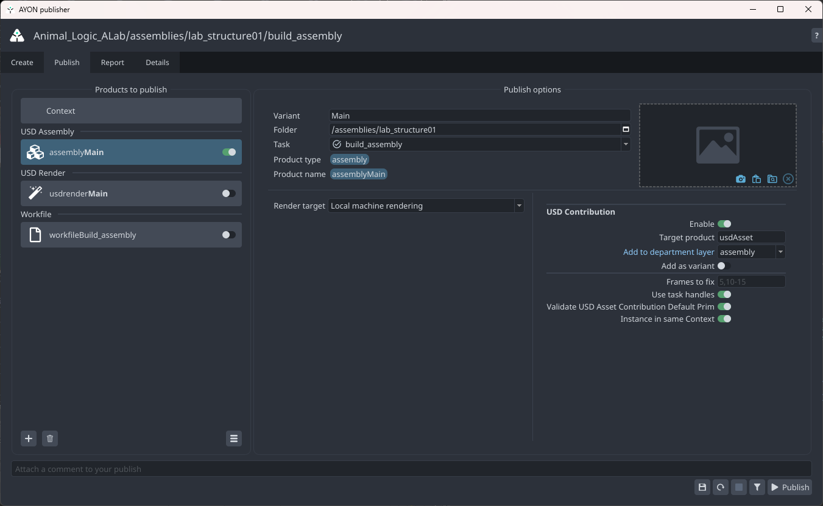Click the plus icon to add a product
The image size is (823, 506).
point(29,438)
